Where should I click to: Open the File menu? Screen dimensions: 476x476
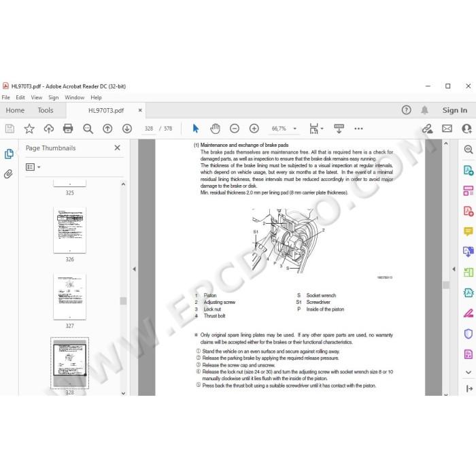[x=5, y=97]
